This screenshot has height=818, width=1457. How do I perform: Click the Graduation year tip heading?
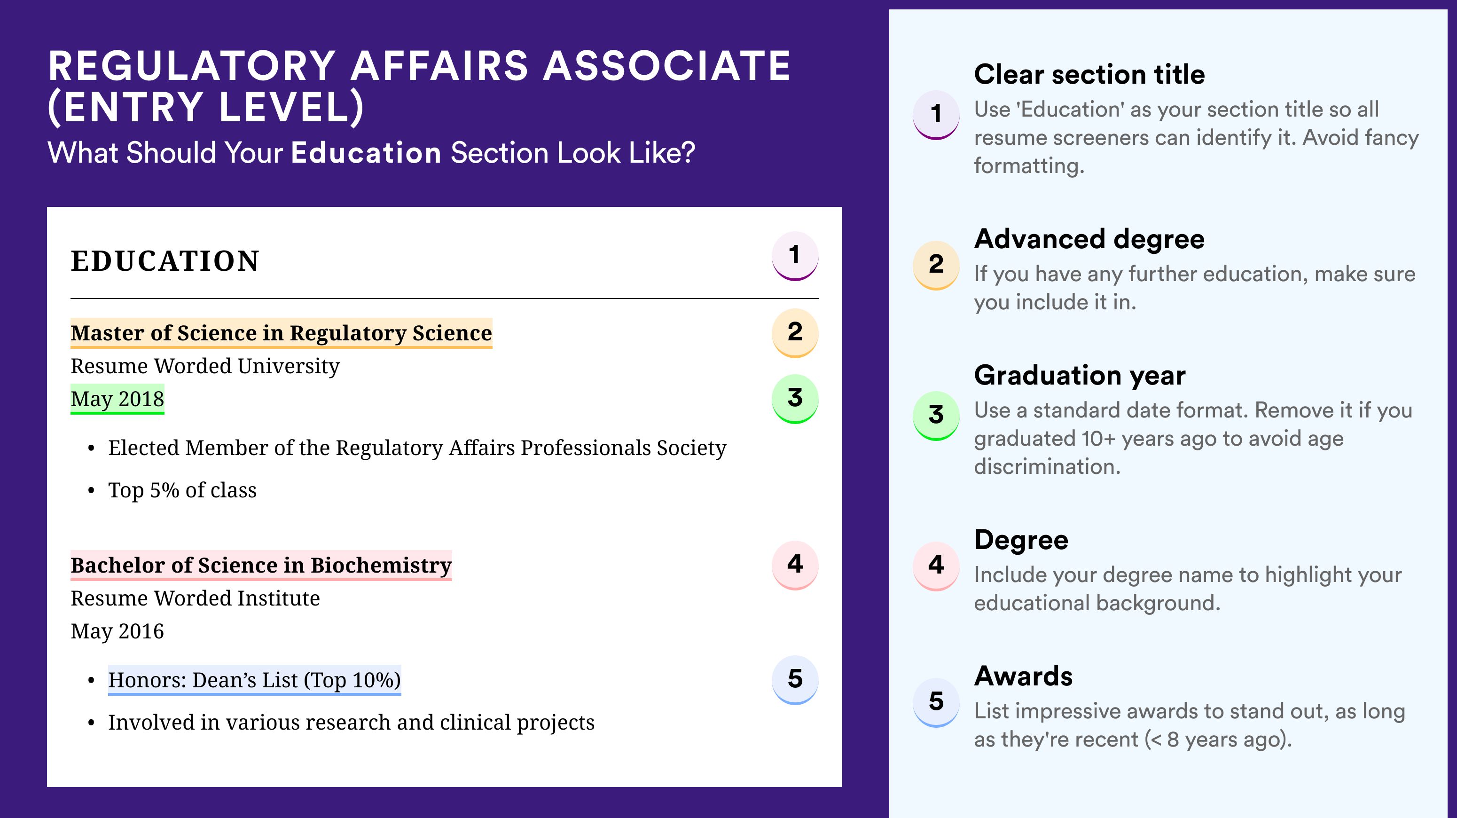(x=1080, y=375)
